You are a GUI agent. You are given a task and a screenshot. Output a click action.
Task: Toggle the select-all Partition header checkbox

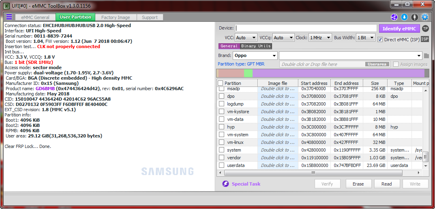[220, 83]
